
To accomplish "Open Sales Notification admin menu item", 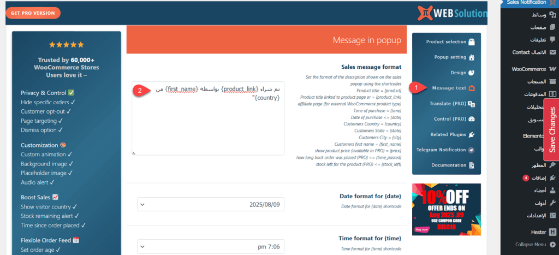I will pos(529,2).
